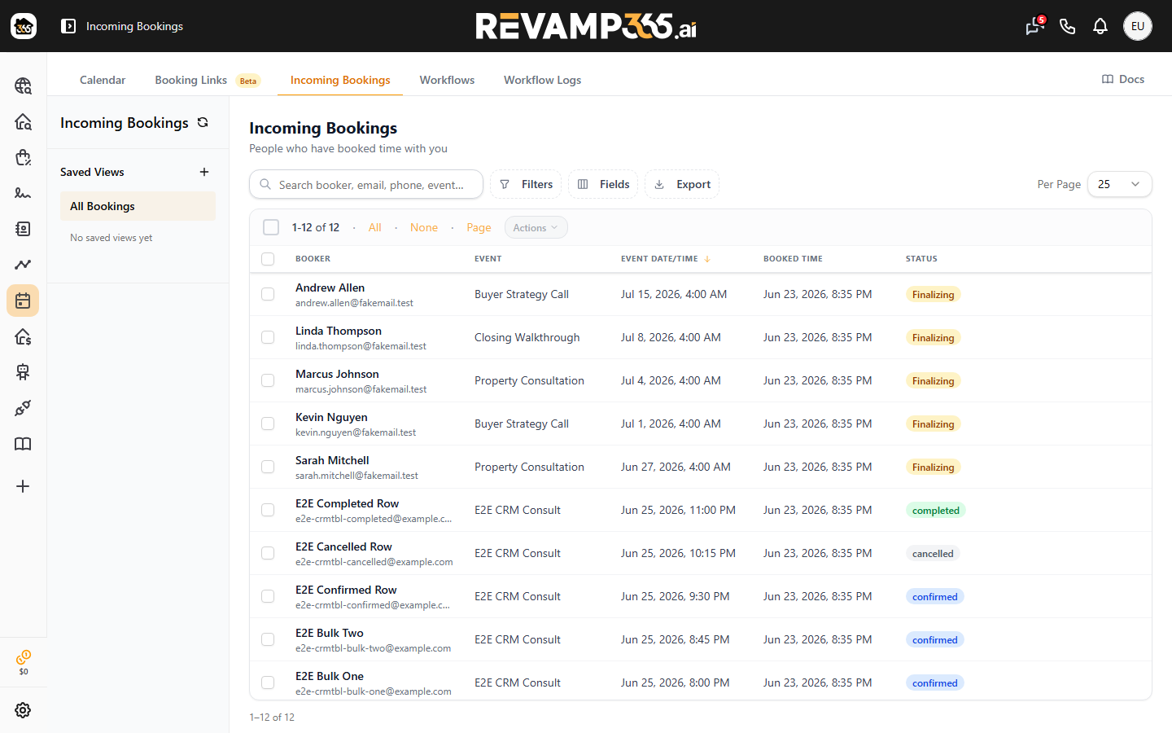Check the Marcus Johnson row checkbox

coord(268,380)
